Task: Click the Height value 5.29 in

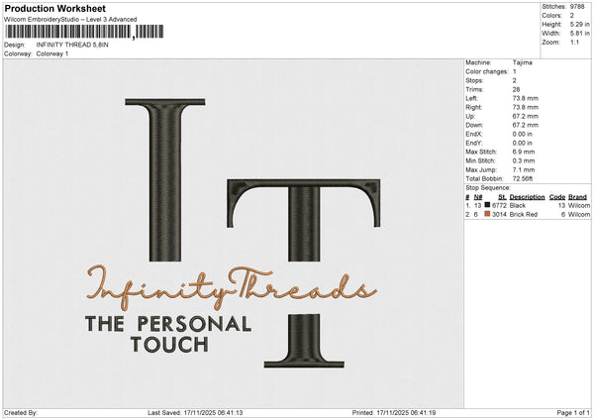Action: pyautogui.click(x=579, y=24)
